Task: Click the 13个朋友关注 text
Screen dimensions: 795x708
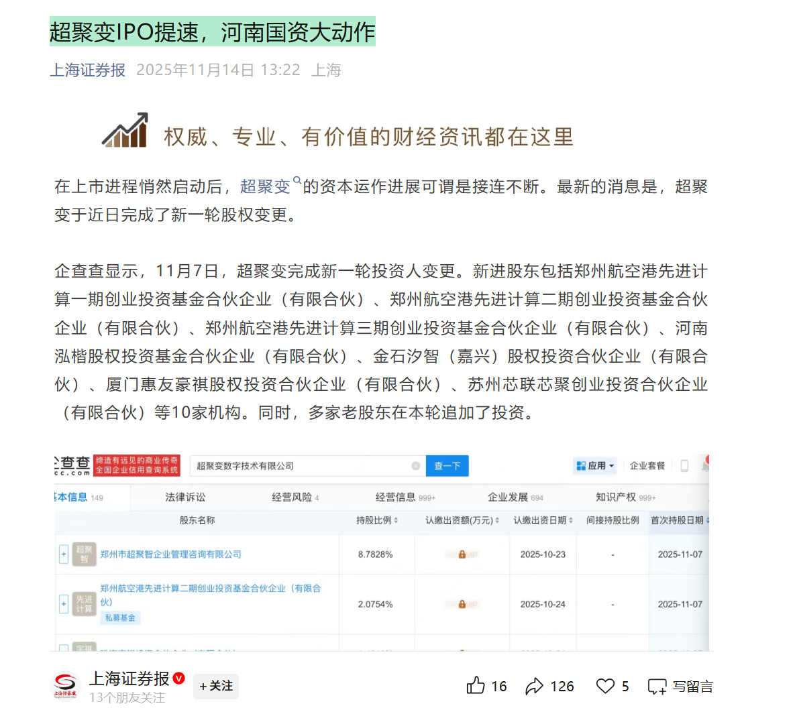Action: [x=127, y=698]
